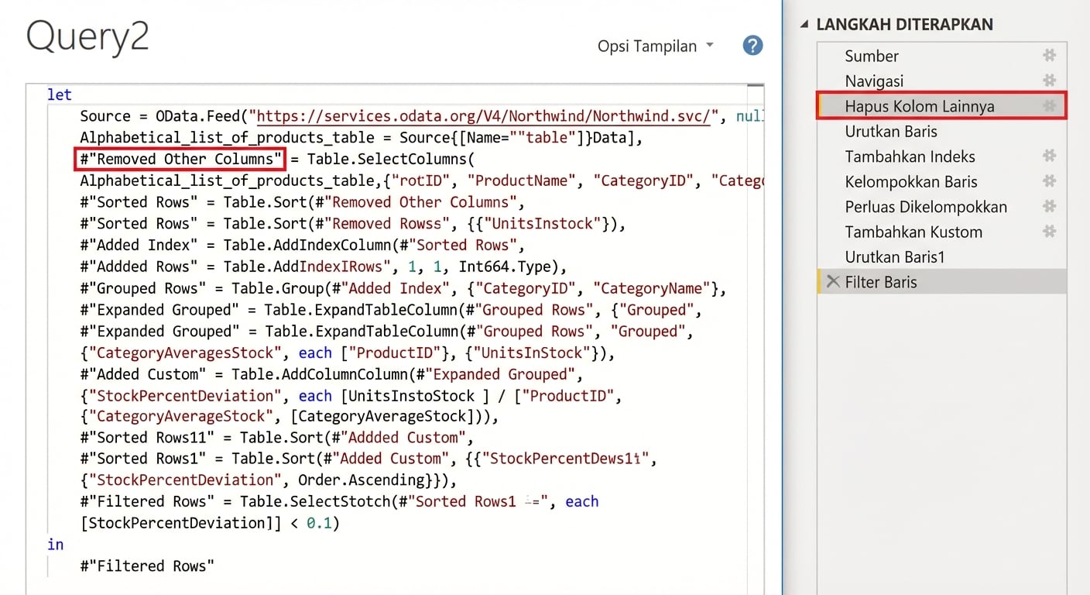Image resolution: width=1090 pixels, height=595 pixels.
Task: Place cursor on the let keyword in code
Action: pos(59,95)
